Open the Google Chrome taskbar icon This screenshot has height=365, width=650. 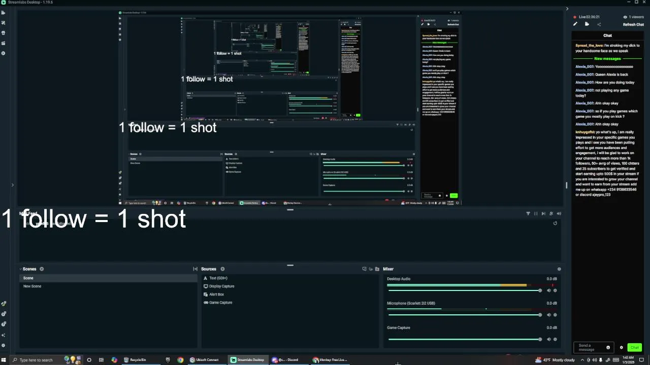(180, 360)
